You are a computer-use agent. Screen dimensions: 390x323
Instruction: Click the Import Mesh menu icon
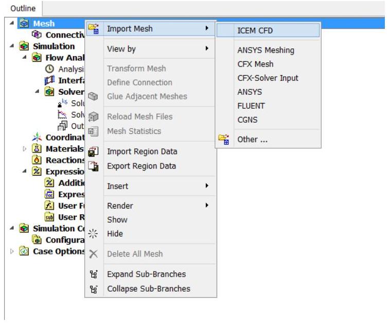(x=94, y=29)
